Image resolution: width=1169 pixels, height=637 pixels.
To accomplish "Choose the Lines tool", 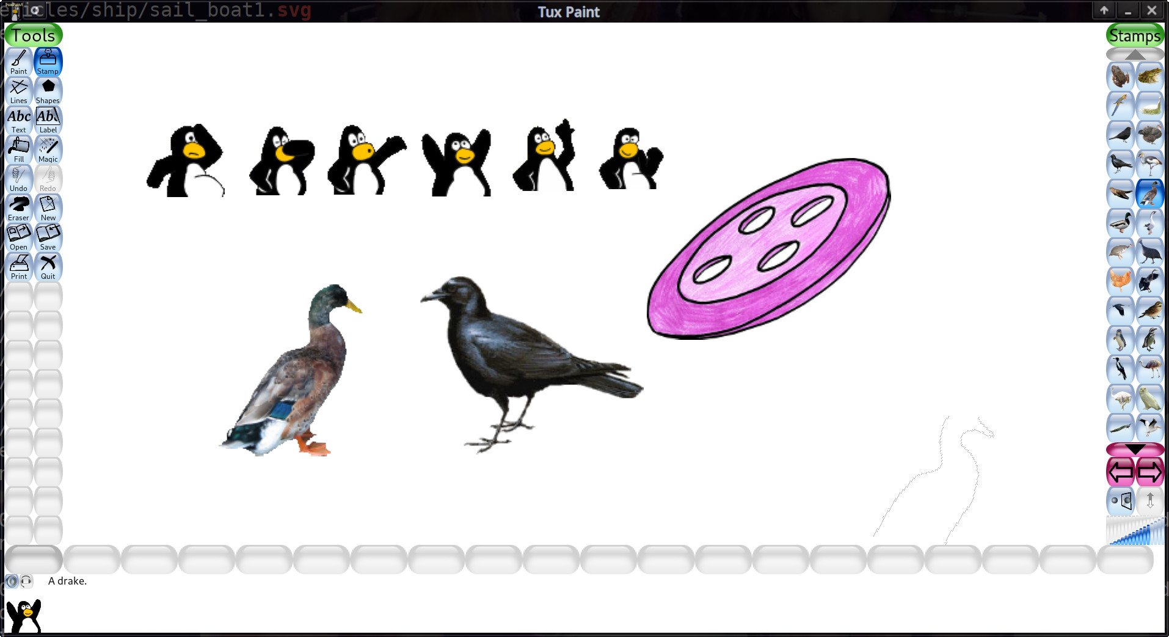I will [x=19, y=92].
